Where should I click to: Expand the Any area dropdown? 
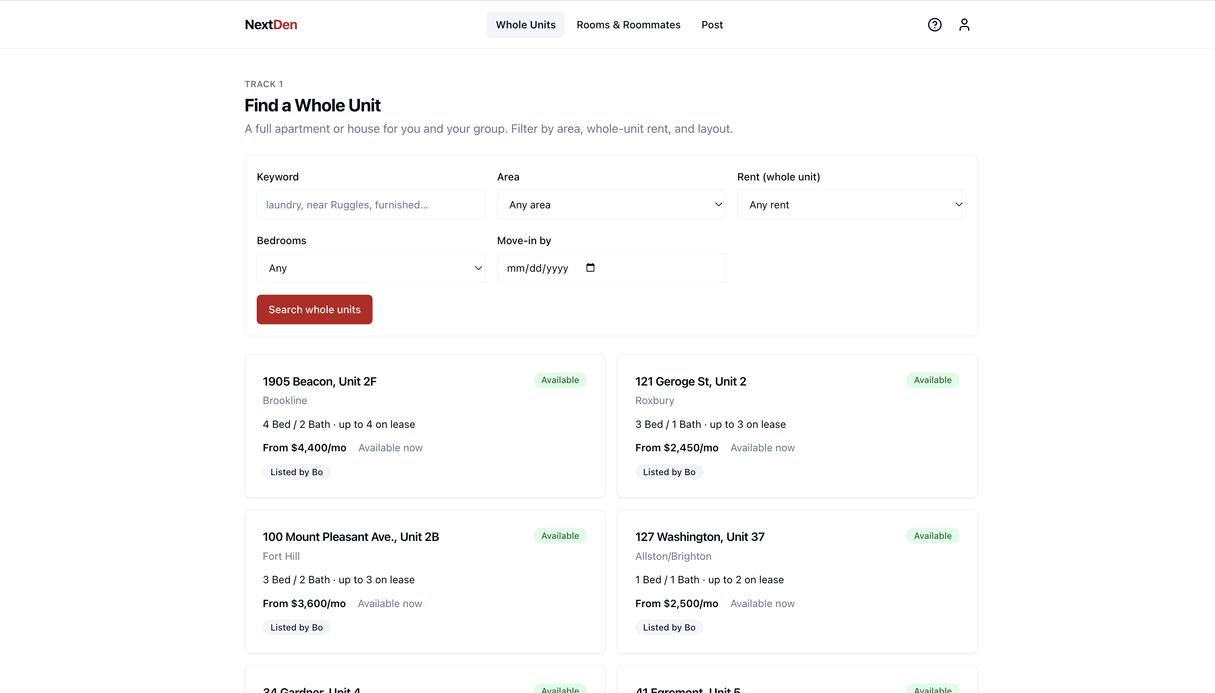point(611,205)
